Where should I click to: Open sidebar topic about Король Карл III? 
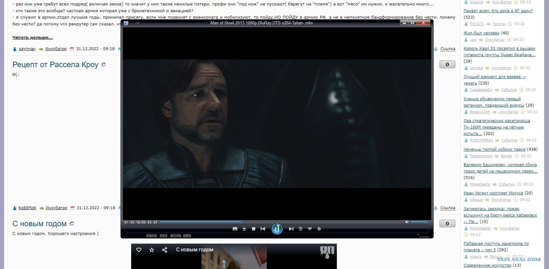[x=500, y=52]
